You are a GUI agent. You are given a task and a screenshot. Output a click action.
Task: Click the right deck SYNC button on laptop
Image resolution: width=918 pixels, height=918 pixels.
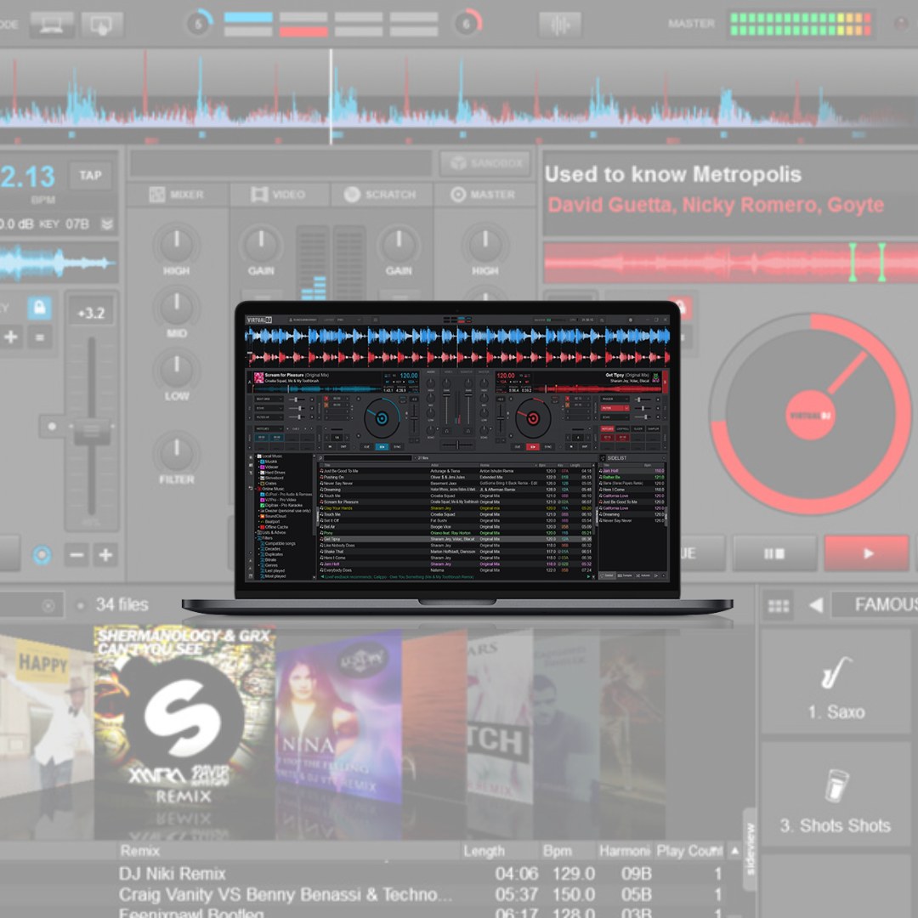click(x=547, y=447)
